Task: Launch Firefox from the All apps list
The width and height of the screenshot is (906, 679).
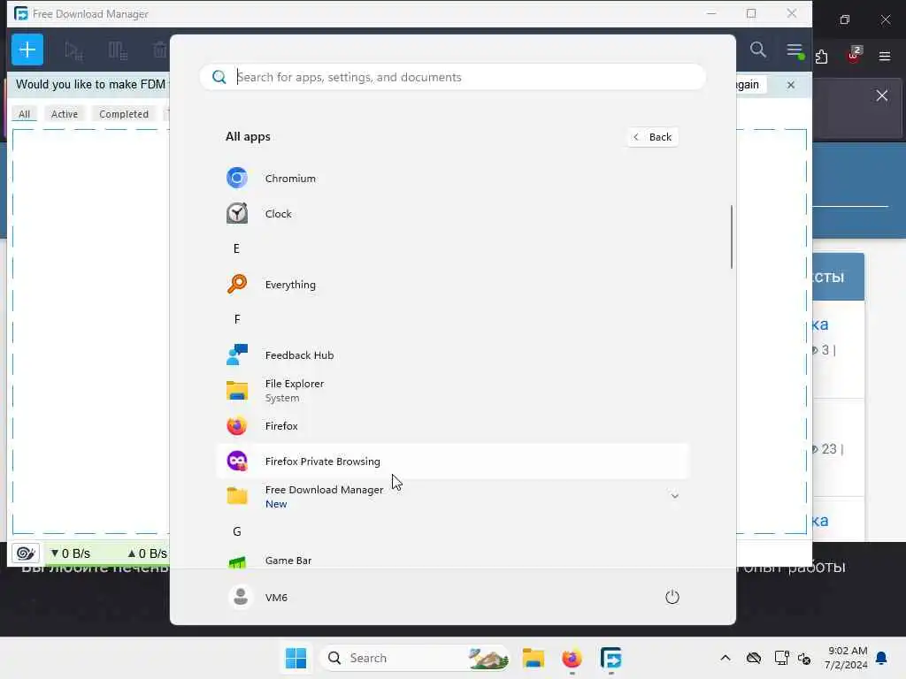Action: pyautogui.click(x=452, y=426)
